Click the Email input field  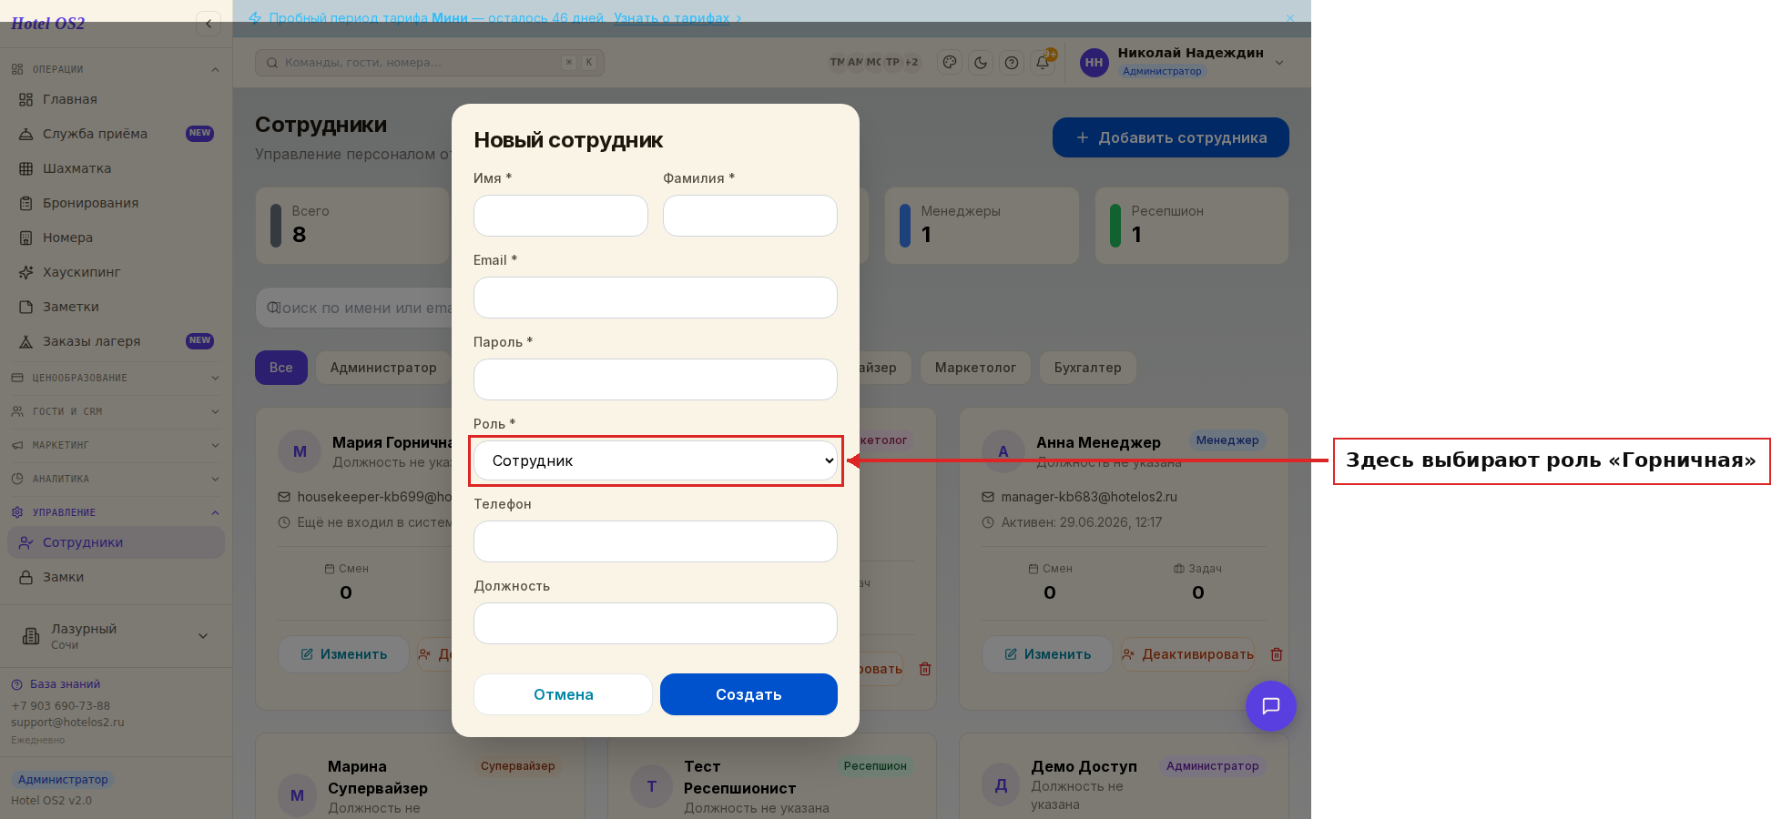656,298
